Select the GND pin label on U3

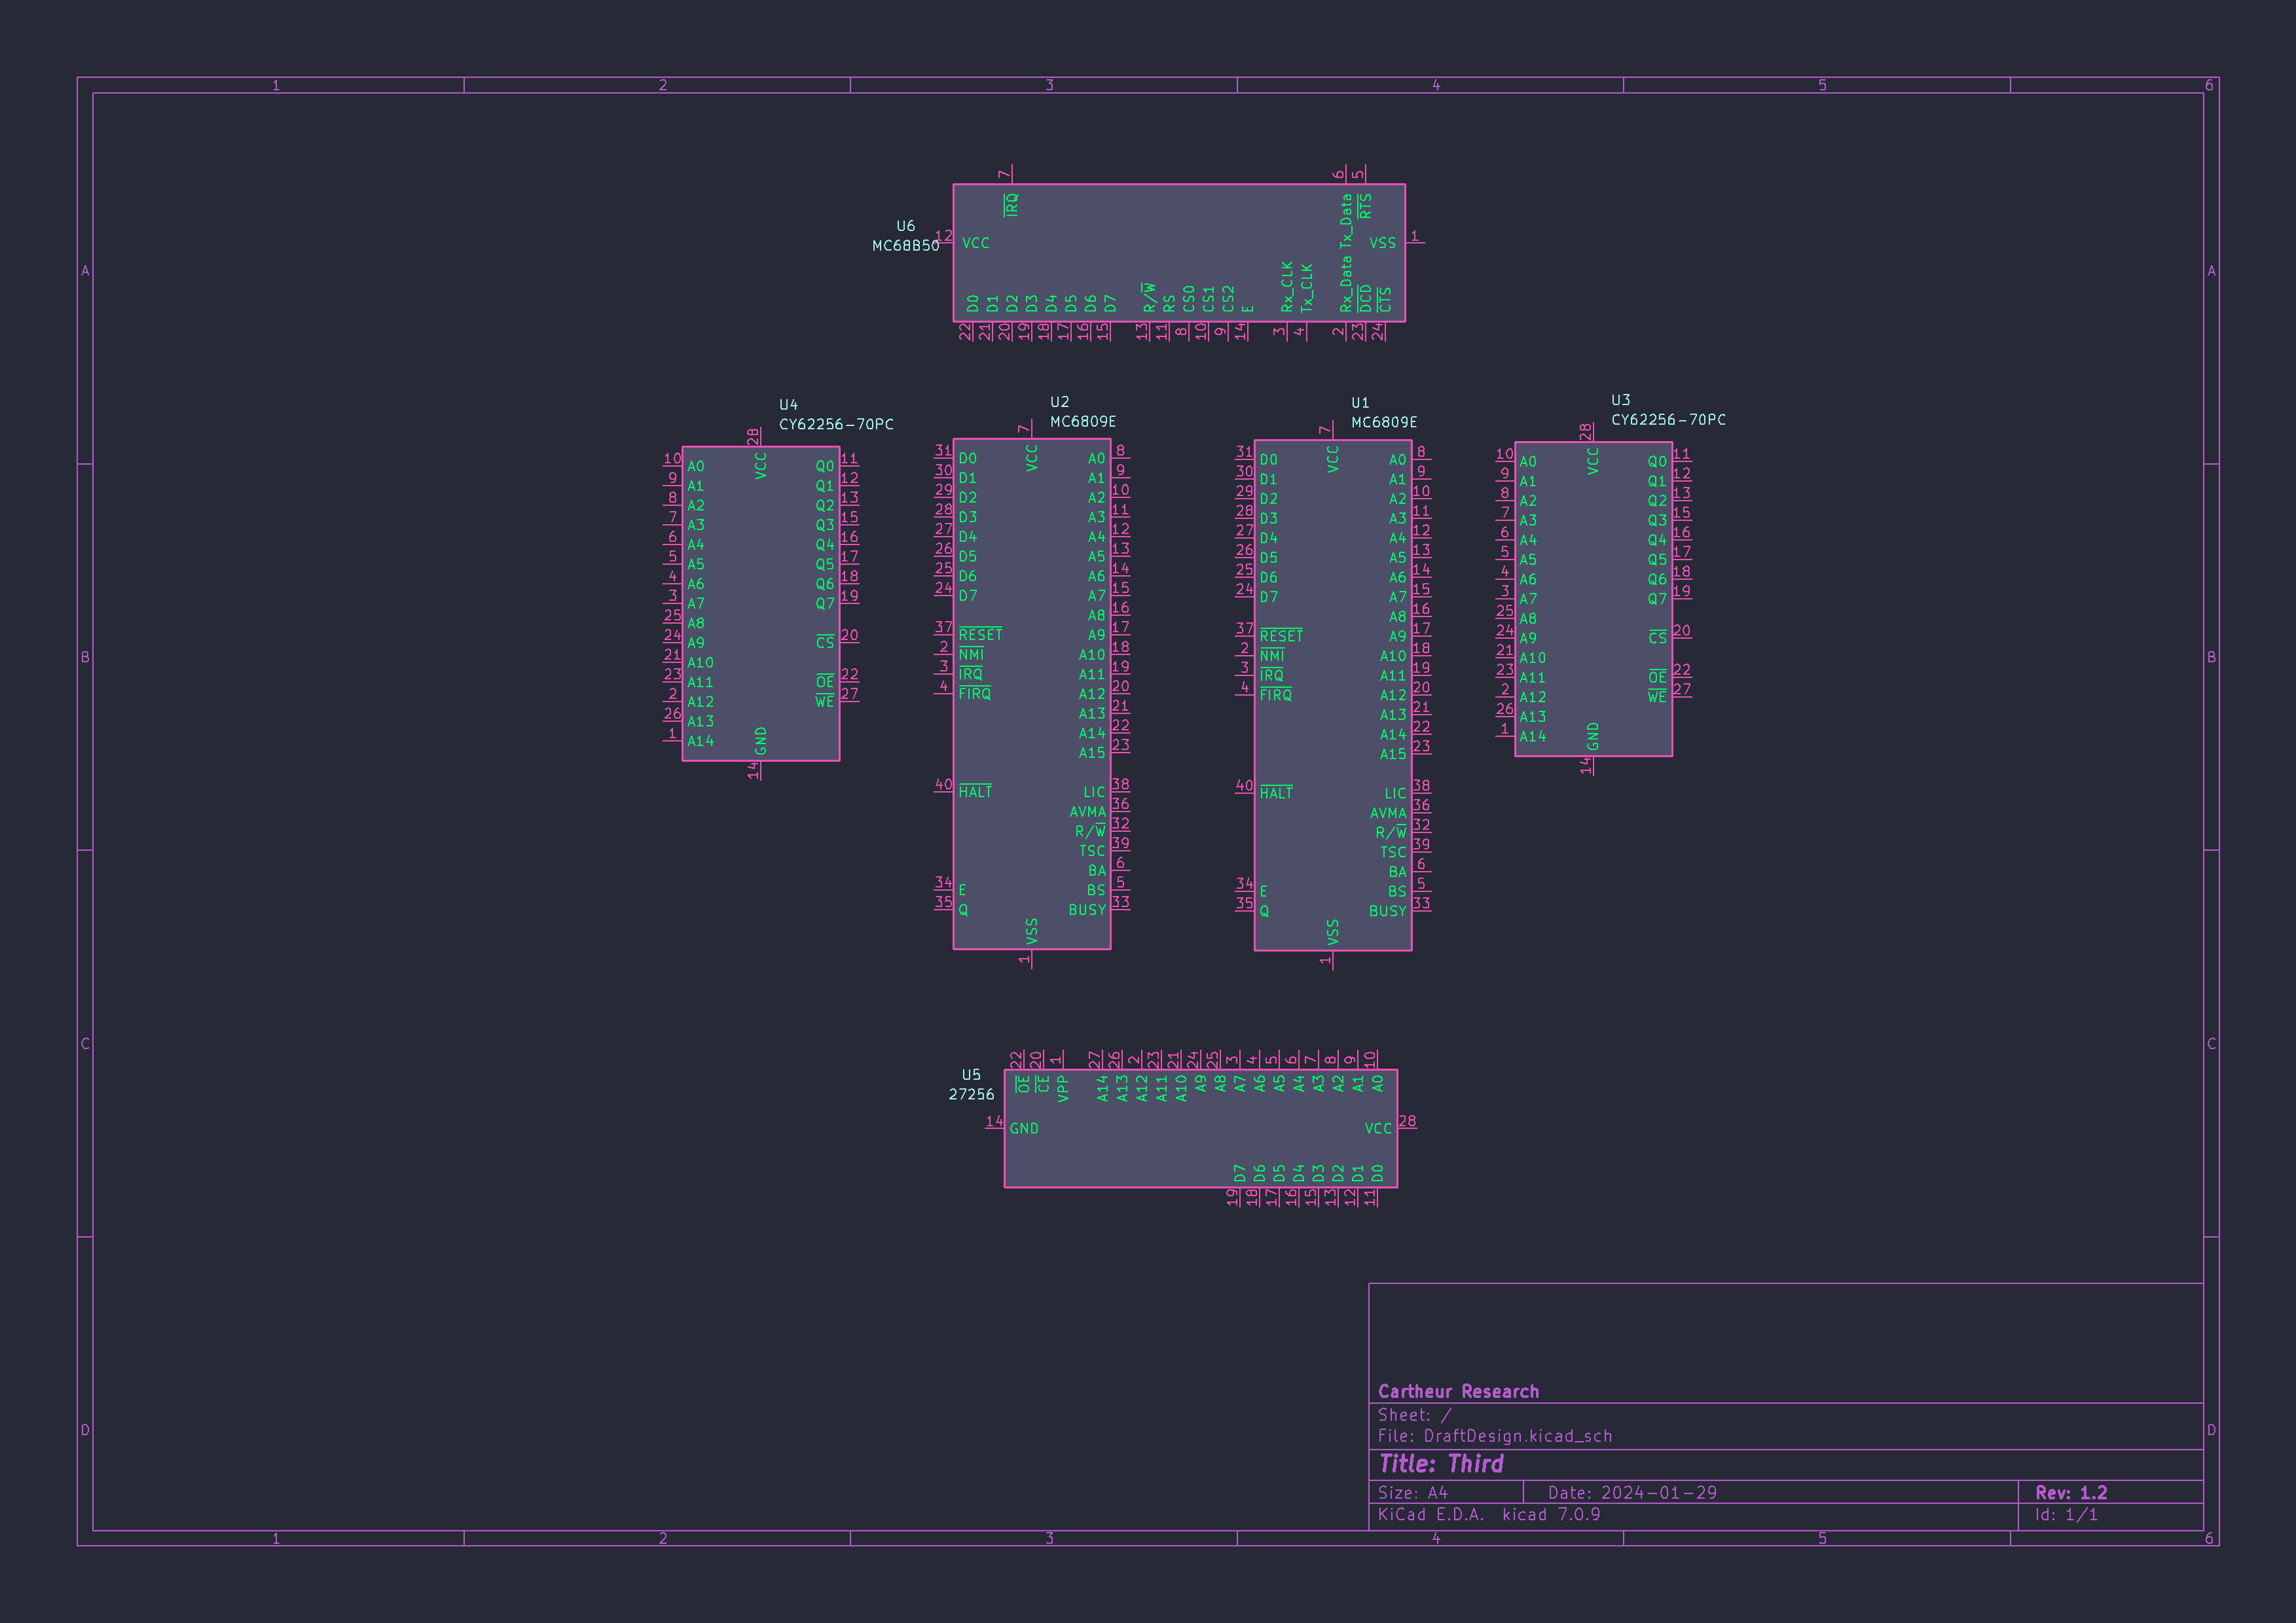[1592, 736]
